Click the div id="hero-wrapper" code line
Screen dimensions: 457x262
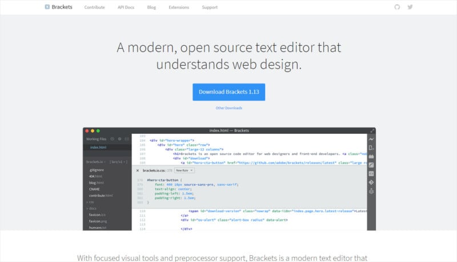click(x=172, y=141)
